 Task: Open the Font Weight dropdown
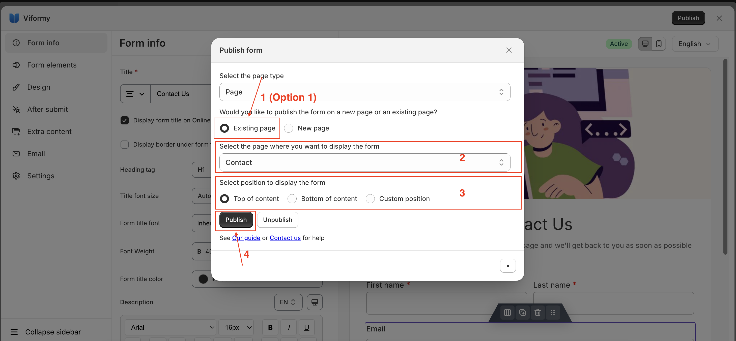pos(202,251)
